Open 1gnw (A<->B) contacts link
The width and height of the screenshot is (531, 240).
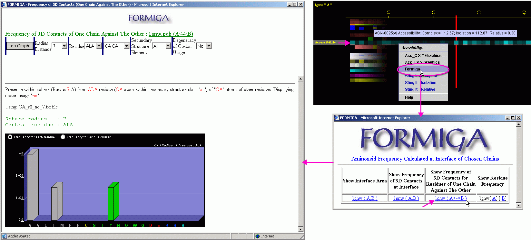(x=450, y=198)
